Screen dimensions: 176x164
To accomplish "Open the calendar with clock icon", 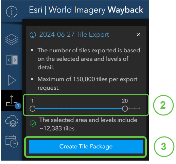I will point(12,141).
